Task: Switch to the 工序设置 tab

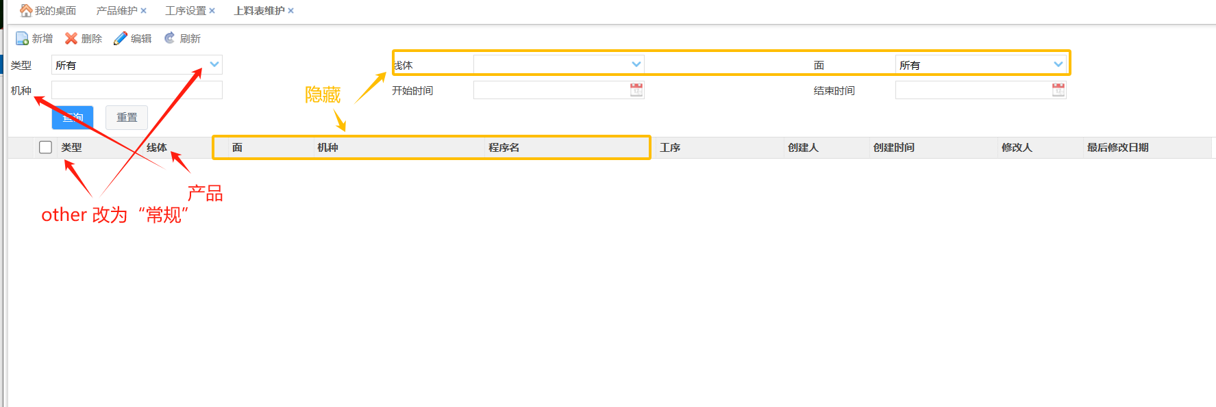Action: pyautogui.click(x=185, y=11)
